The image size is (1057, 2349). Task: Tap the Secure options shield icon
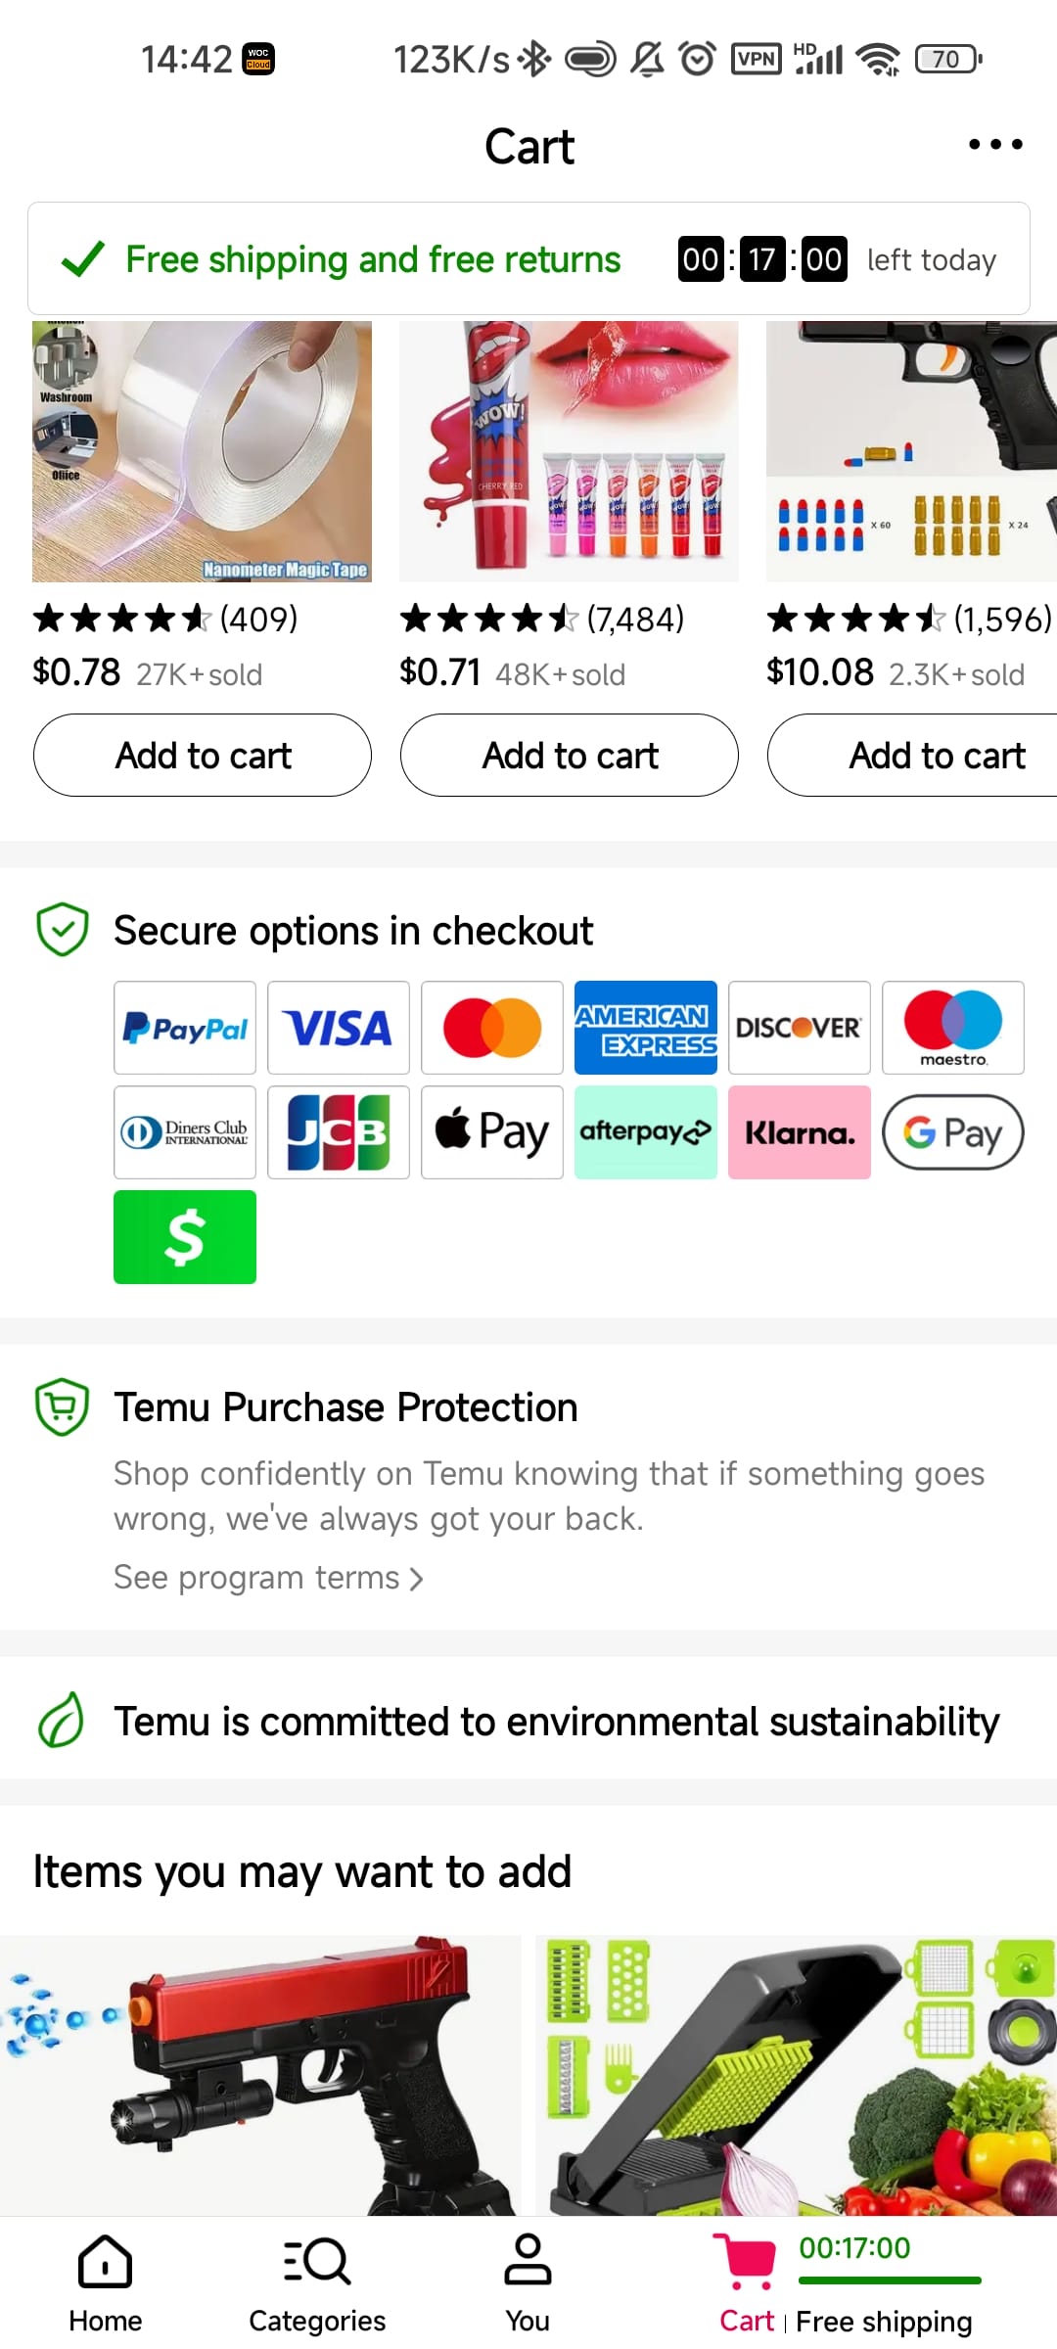click(63, 930)
